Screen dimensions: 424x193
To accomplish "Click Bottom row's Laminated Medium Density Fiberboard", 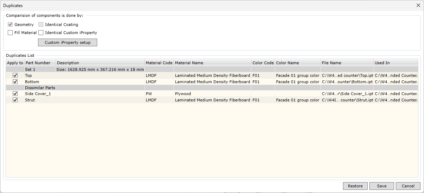I will [x=213, y=82].
